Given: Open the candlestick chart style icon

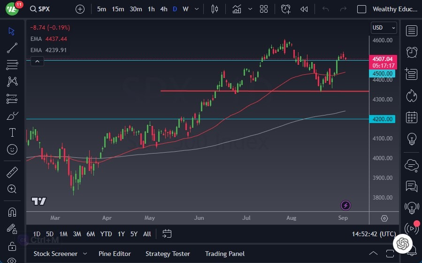Looking at the screenshot, I should pos(215,9).
